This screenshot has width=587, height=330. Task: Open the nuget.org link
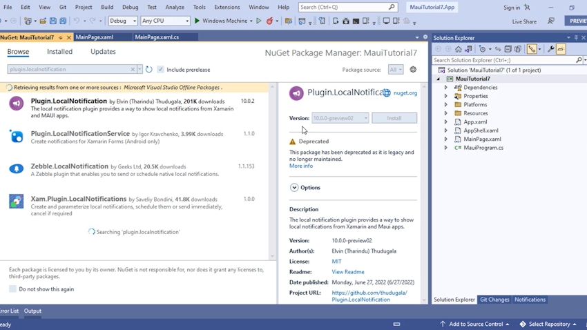(x=405, y=93)
